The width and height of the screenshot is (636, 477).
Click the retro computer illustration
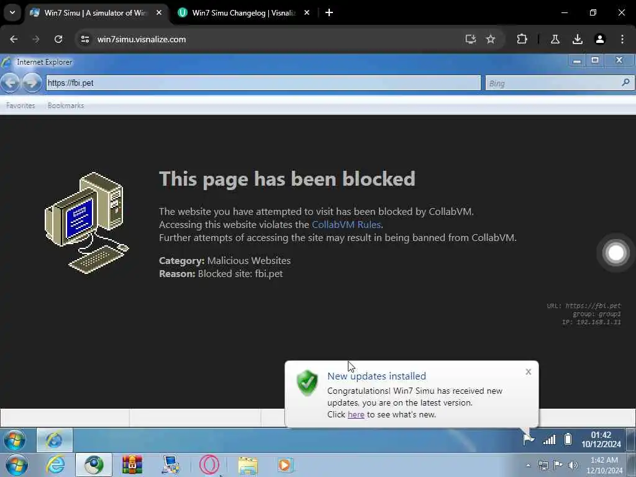coord(86,223)
